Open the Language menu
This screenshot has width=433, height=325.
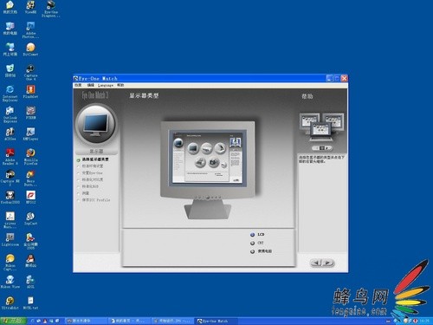(106, 85)
